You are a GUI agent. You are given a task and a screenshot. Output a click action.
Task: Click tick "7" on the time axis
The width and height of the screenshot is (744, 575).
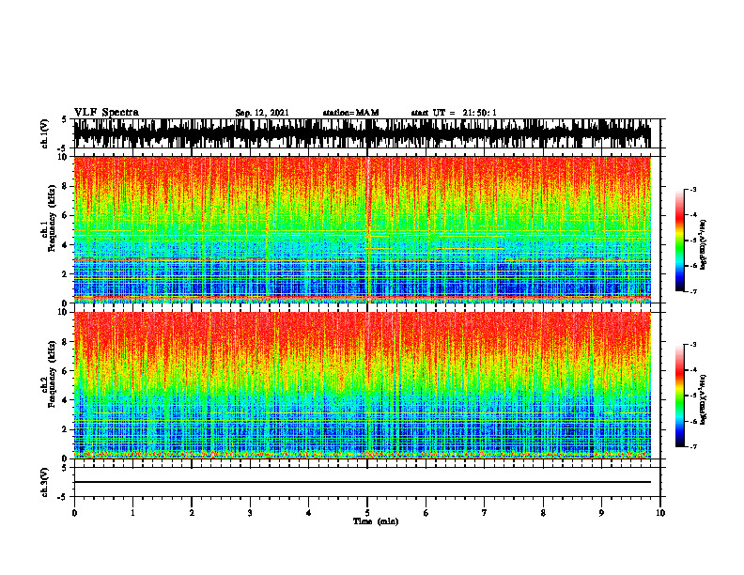pyautogui.click(x=485, y=513)
